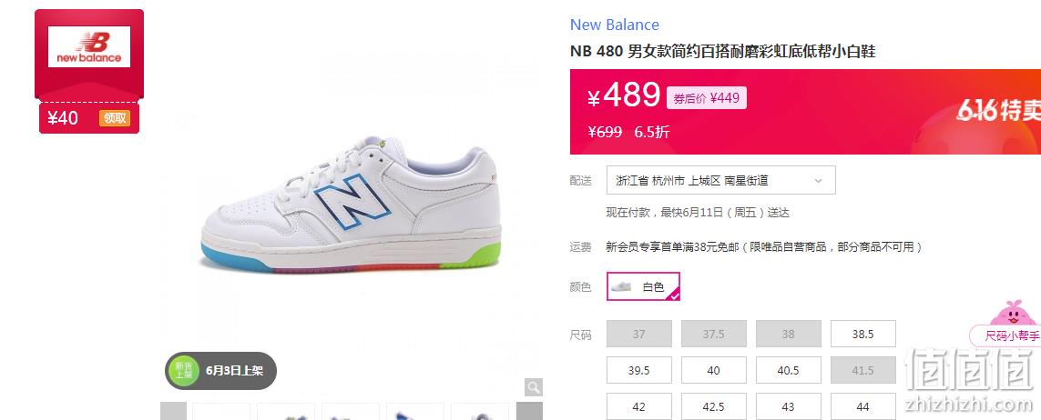
Task: Choose shoe size 42.5
Action: point(713,406)
